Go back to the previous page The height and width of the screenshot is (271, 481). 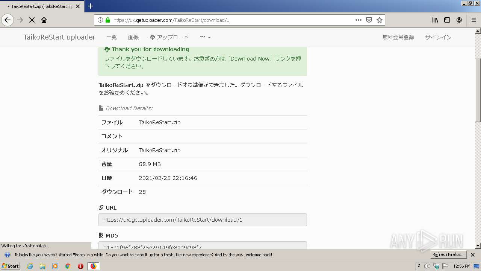click(x=8, y=20)
